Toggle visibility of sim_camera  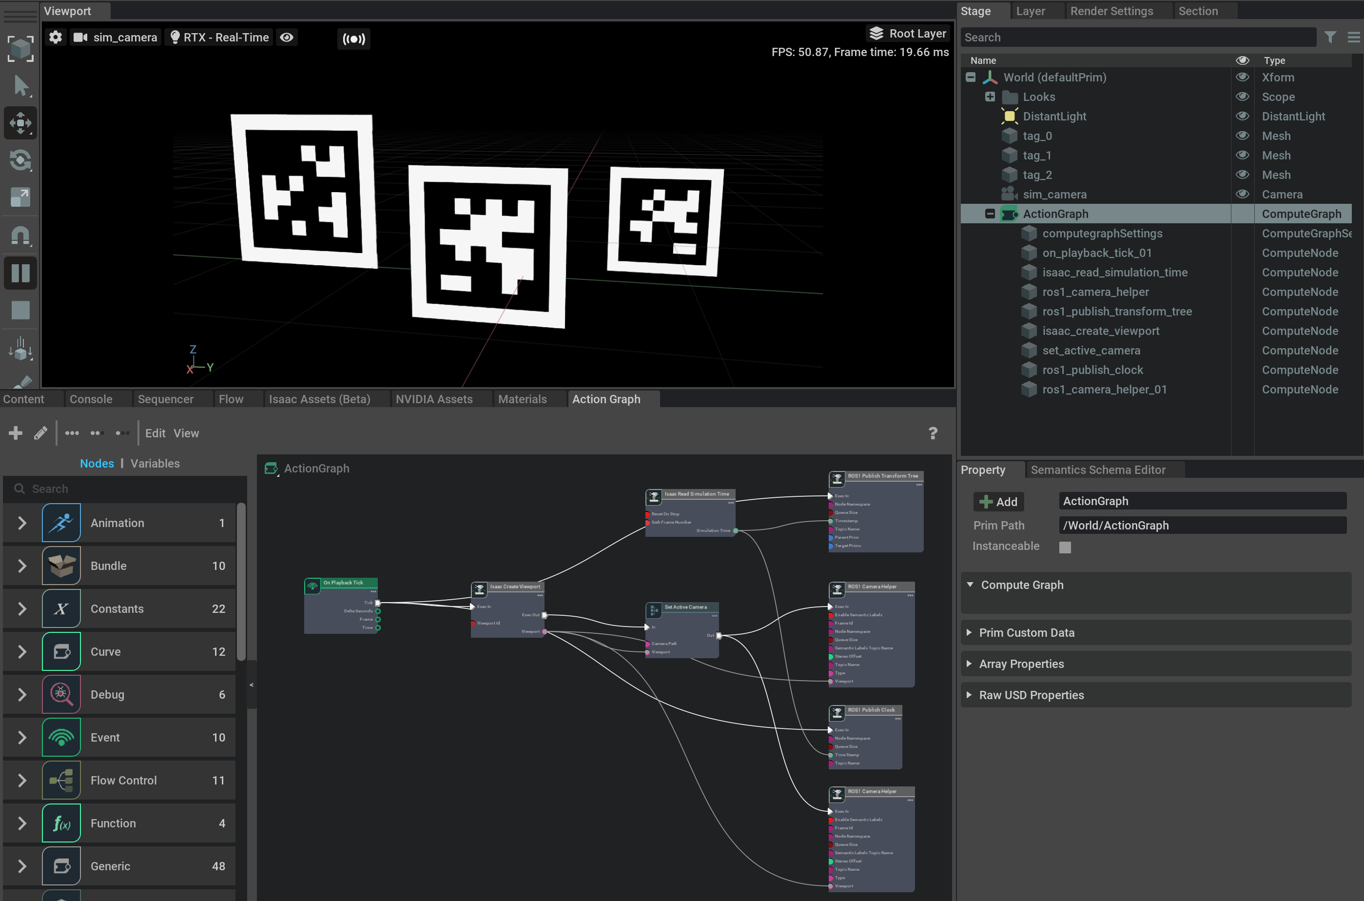[1242, 194]
